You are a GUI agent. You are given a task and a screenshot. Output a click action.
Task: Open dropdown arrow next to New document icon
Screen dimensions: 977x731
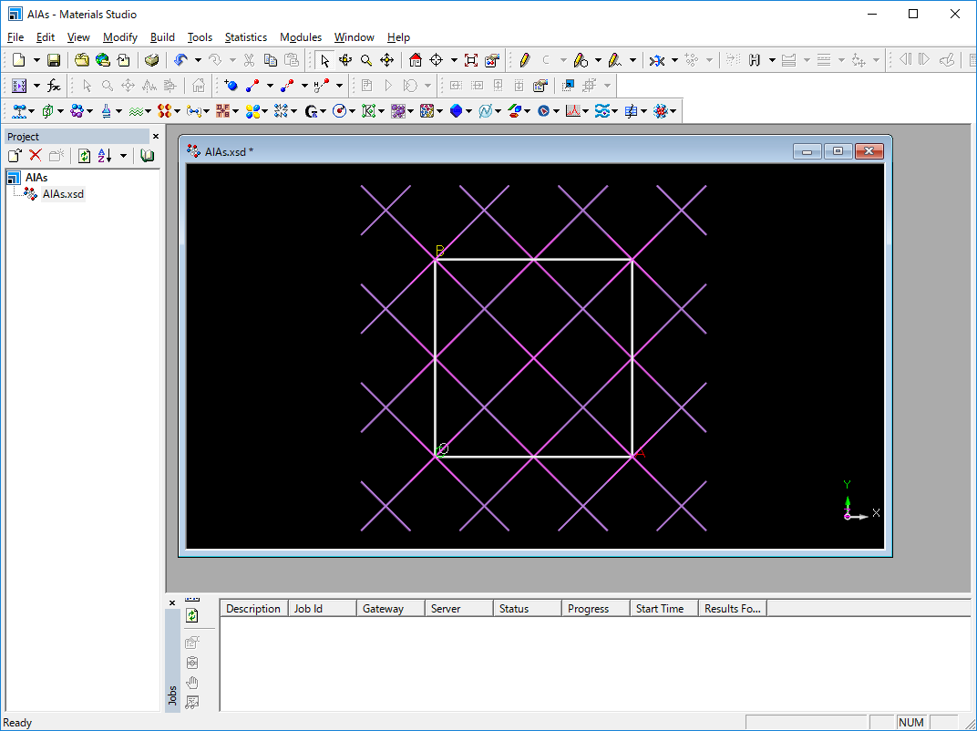click(36, 60)
